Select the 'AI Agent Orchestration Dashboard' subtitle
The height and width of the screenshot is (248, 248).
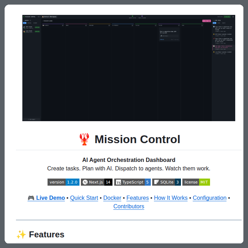(129, 160)
